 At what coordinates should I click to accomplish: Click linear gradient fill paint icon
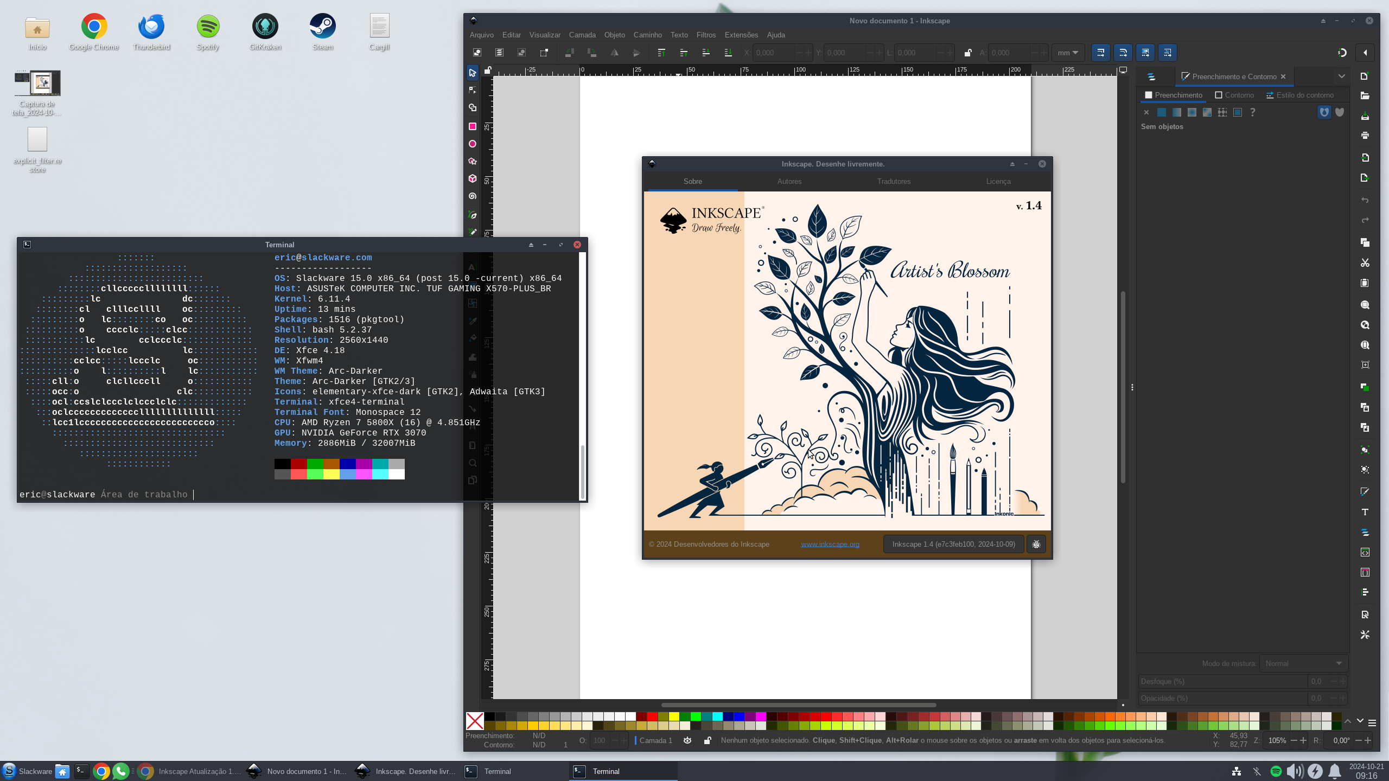pyautogui.click(x=1177, y=112)
